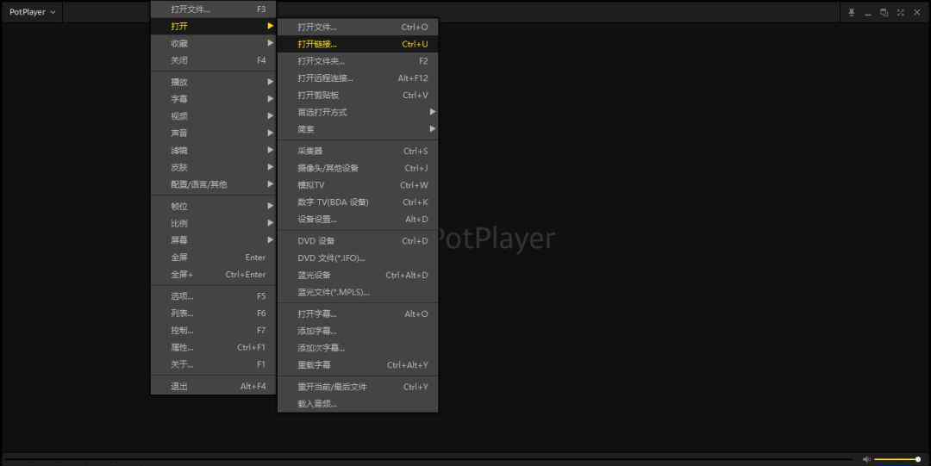Viewport: 931px width, 466px height.
Task: Expand the 皮肤 skins submenu
Action: tap(213, 167)
